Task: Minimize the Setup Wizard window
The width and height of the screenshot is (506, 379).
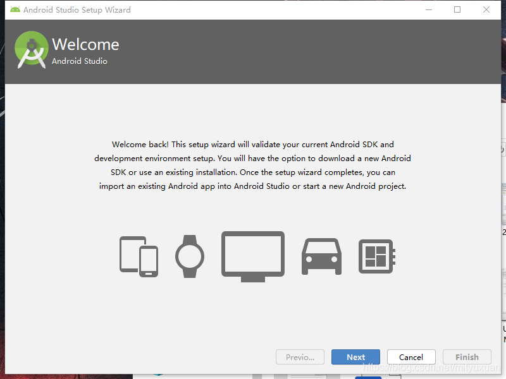Action: tap(429, 9)
